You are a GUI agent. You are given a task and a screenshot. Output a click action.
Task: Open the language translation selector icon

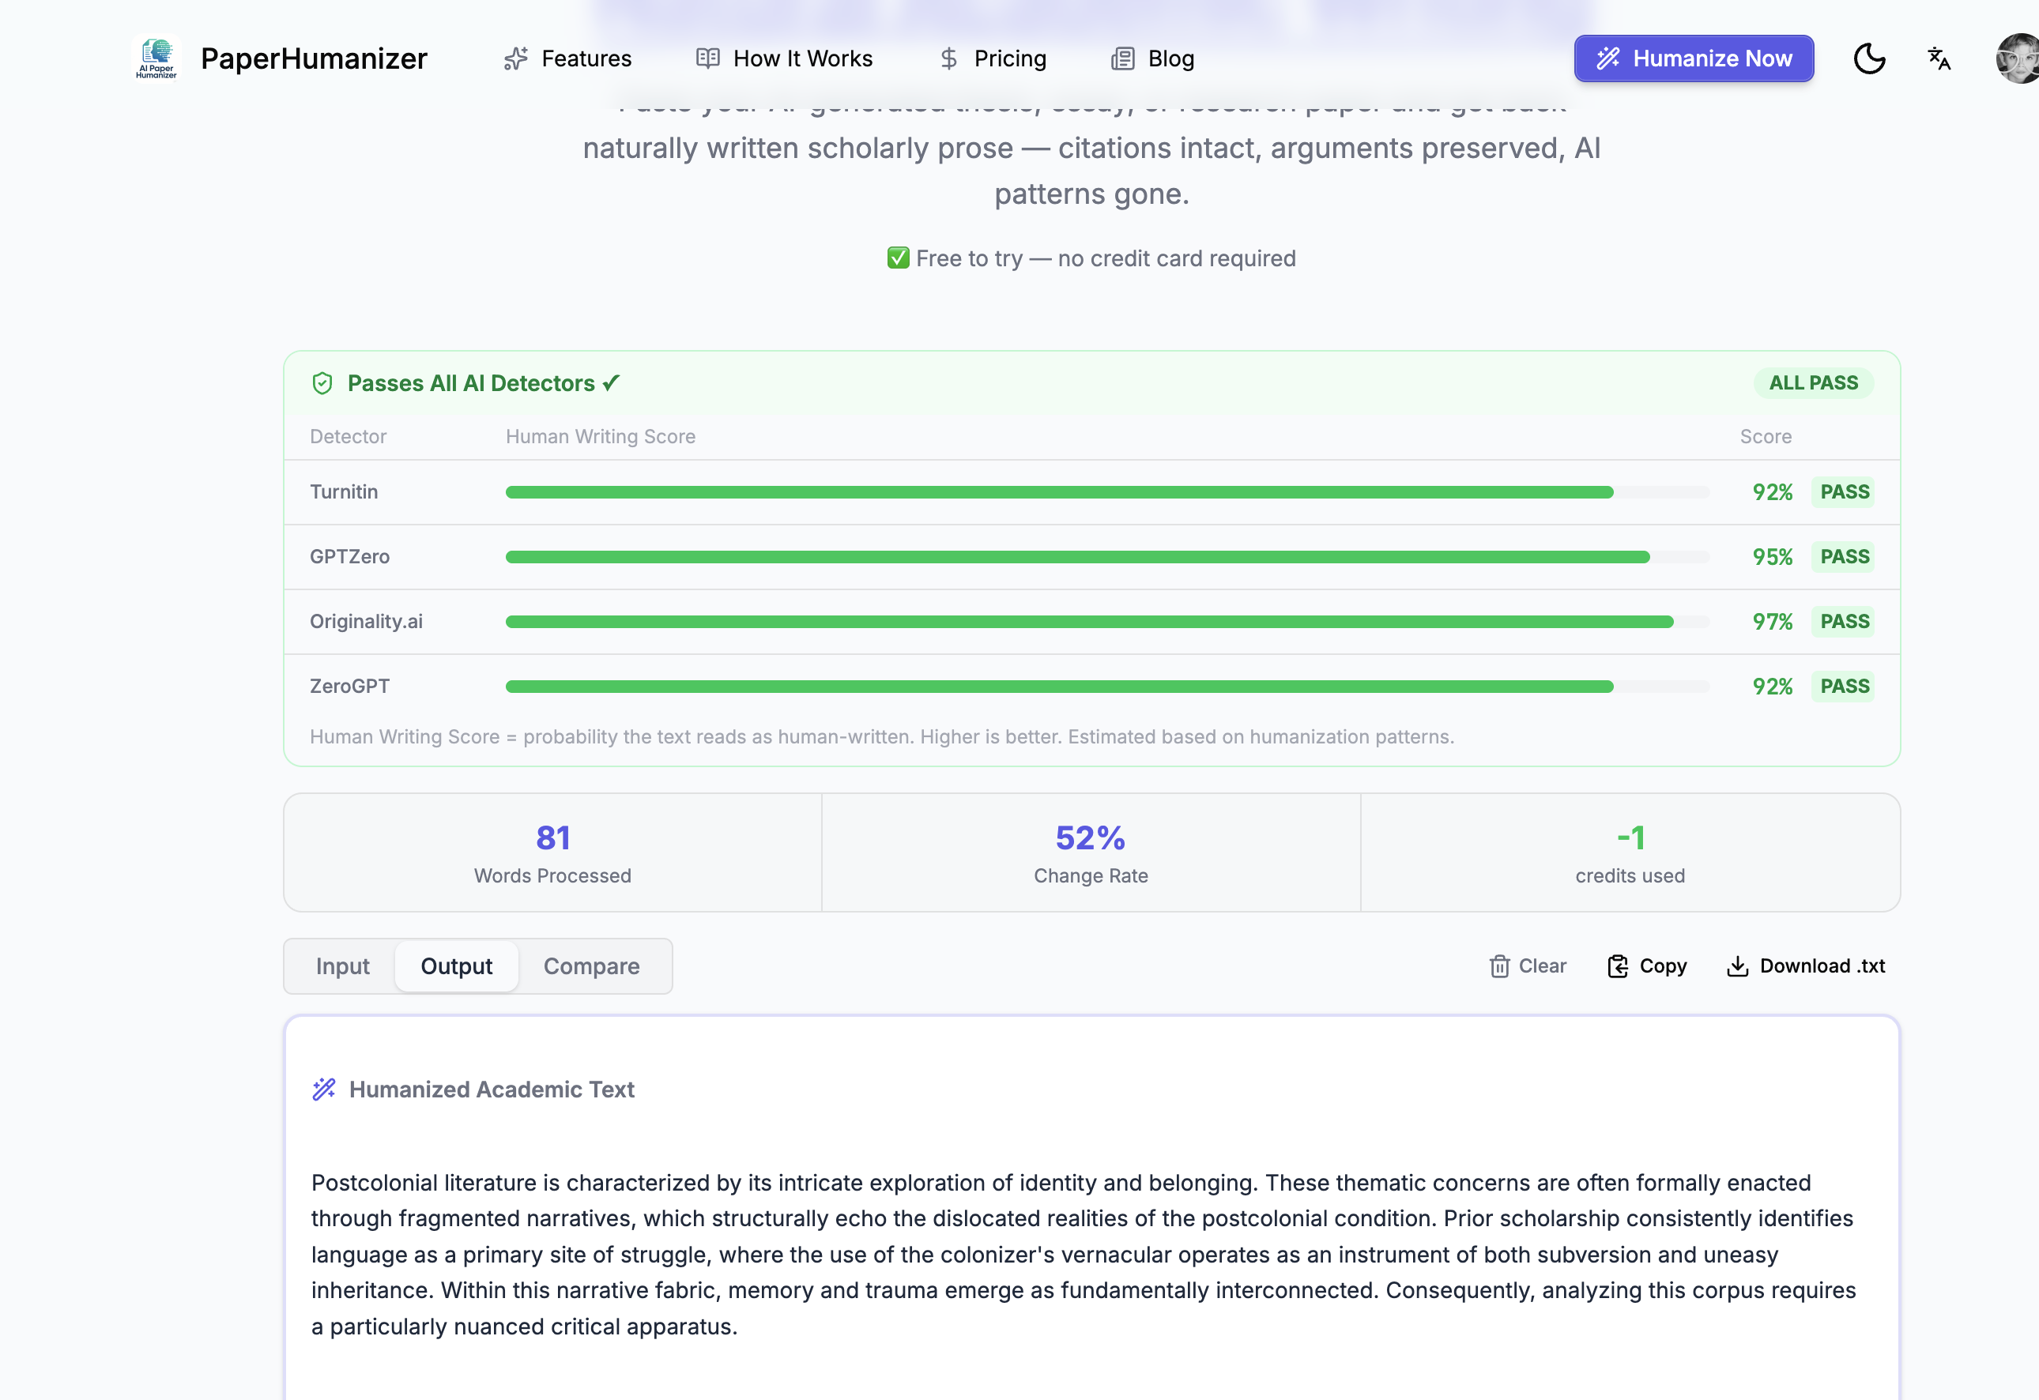coord(1939,58)
